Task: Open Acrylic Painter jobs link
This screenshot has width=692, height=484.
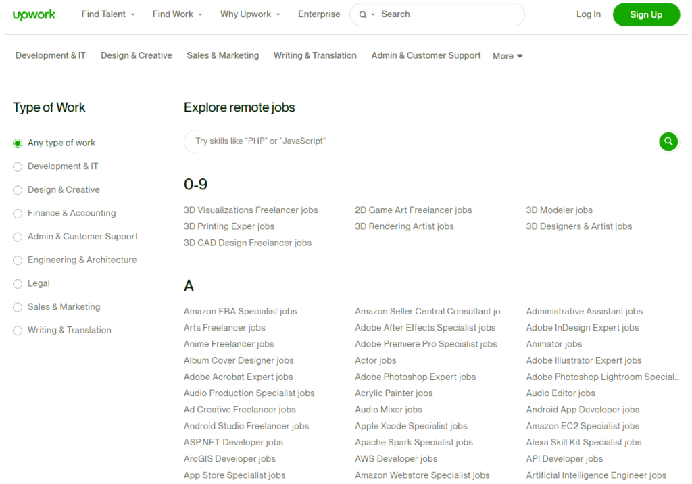Action: (394, 393)
